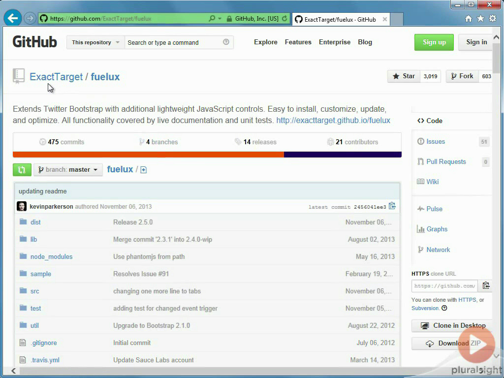The width and height of the screenshot is (504, 378).
Task: Go forward with the browser forward arrow
Action: pyautogui.click(x=30, y=18)
